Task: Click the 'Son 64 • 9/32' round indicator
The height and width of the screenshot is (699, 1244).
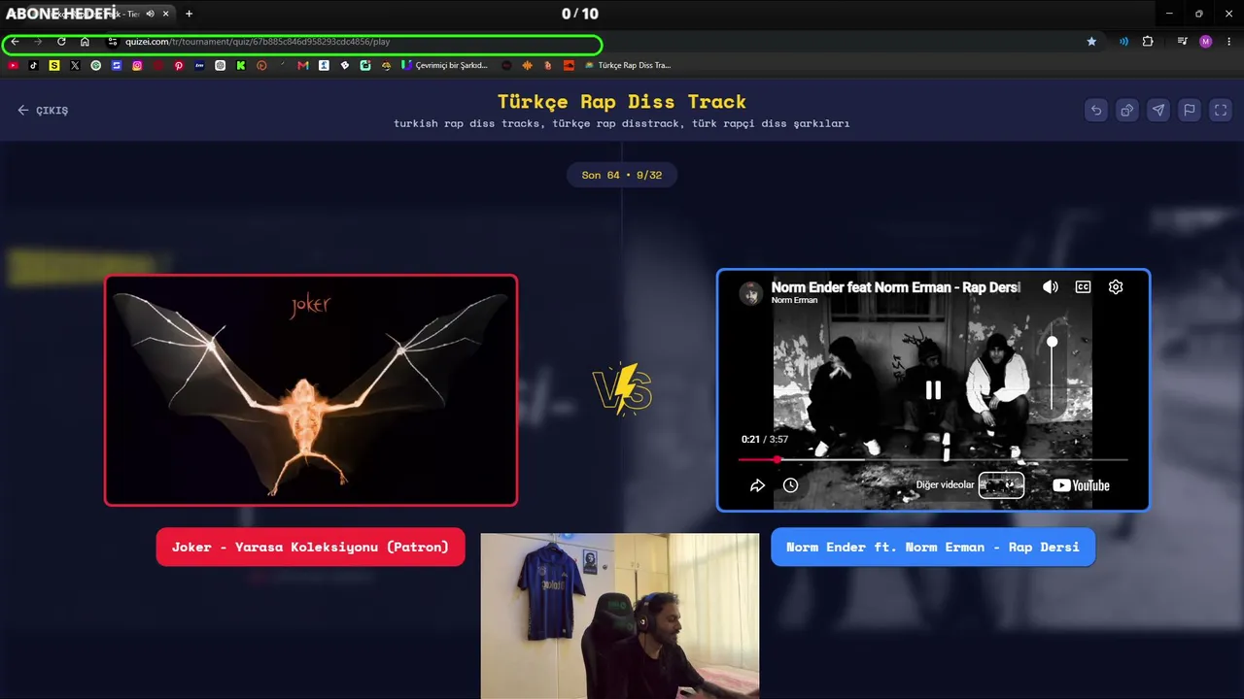Action: (622, 175)
